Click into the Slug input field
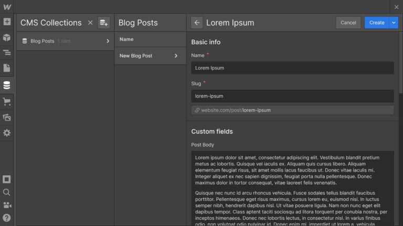Screen dimensions: 403x226 coord(292,96)
